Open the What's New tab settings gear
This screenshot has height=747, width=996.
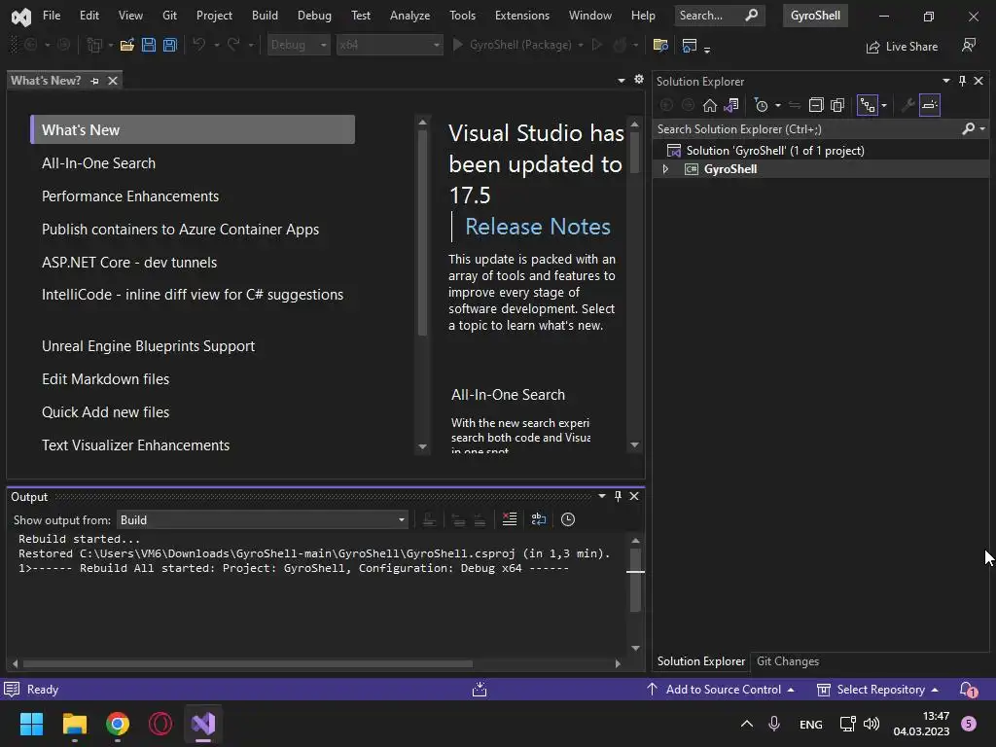[639, 80]
